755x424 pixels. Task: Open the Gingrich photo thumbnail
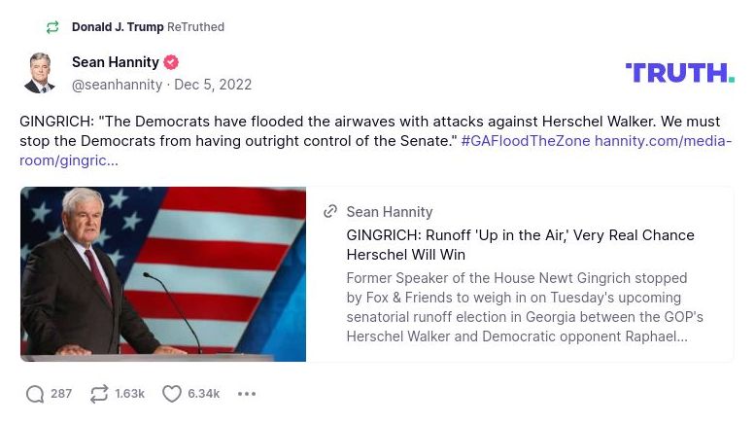pos(163,274)
